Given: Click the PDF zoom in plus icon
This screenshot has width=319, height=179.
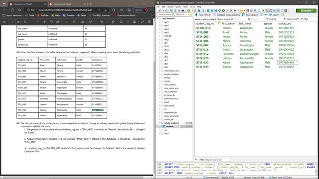Looking at the screenshot, I should 44,22.
